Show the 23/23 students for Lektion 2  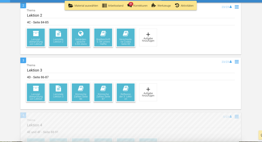[227, 7]
